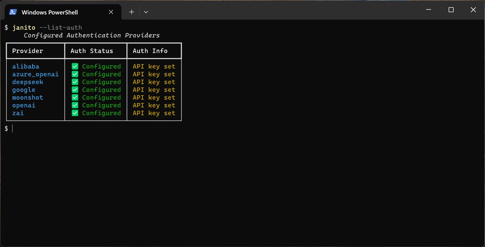Click the green check beside alibaba
Screen dimensions: 485x247
[x=75, y=66]
